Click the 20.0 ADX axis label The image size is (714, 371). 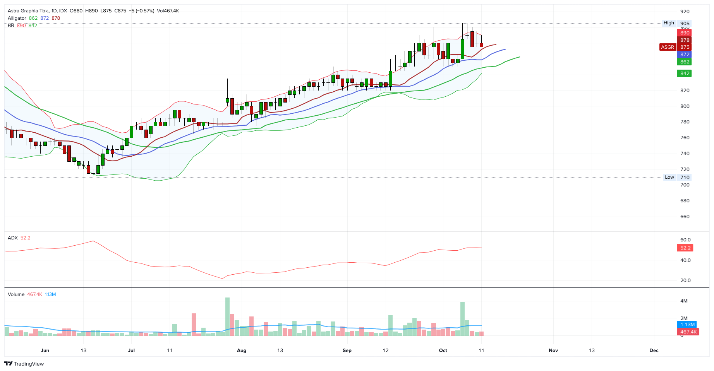[685, 280]
